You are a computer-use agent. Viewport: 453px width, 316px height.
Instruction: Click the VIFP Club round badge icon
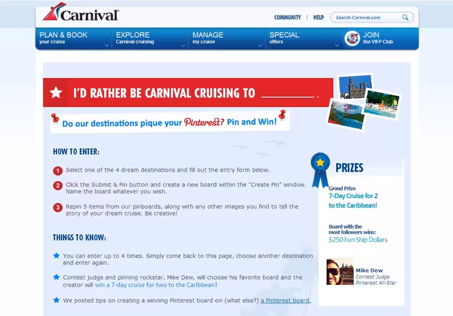click(x=352, y=38)
